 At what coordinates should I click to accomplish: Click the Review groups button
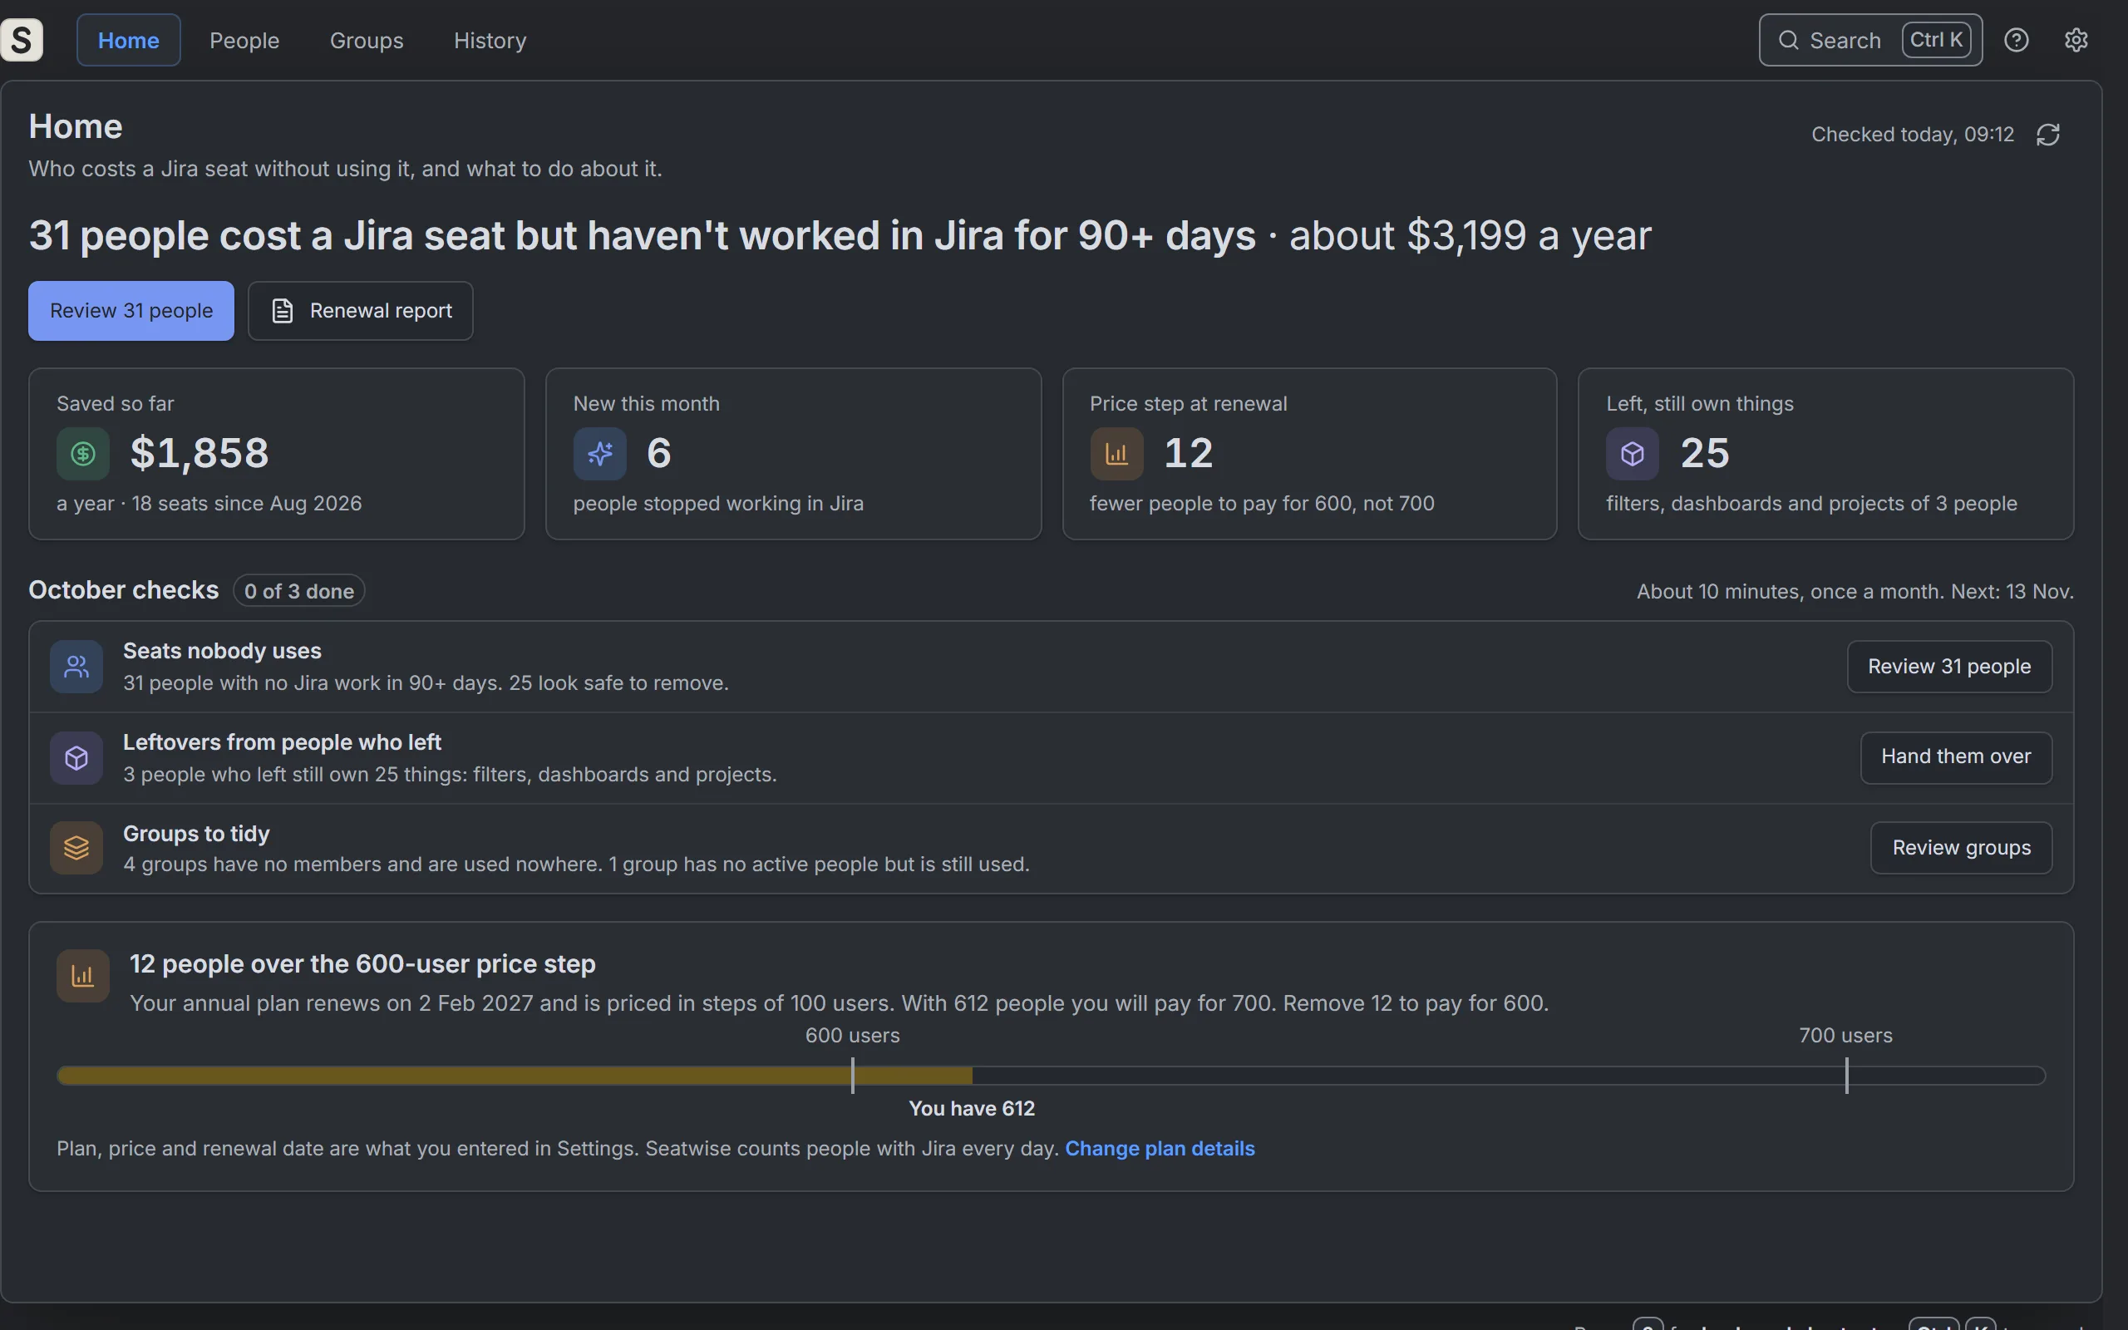point(1961,848)
